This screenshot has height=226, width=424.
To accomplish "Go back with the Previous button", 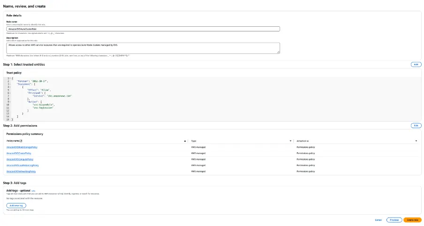I will click(x=394, y=220).
